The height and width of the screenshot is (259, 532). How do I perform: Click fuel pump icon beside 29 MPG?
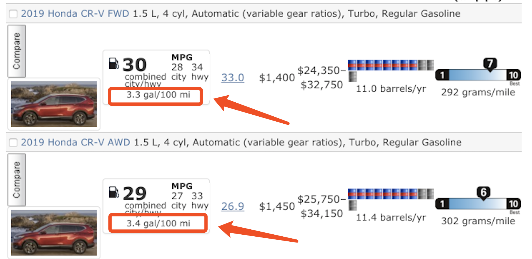[x=114, y=192]
